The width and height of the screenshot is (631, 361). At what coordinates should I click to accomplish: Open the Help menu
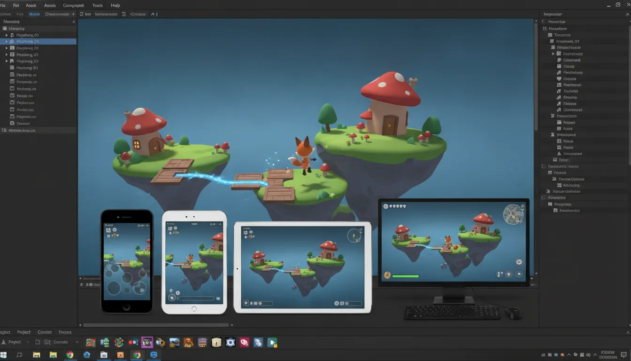pyautogui.click(x=115, y=5)
